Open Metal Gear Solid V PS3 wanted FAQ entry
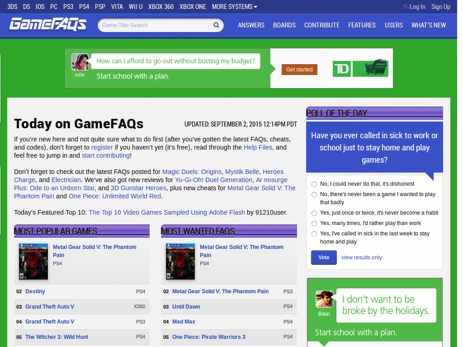463x347 pixels. click(220, 291)
